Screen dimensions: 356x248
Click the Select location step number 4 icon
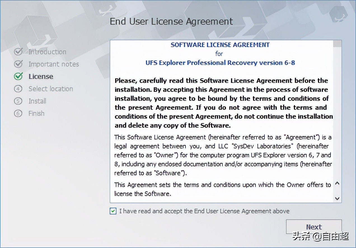(x=18, y=89)
